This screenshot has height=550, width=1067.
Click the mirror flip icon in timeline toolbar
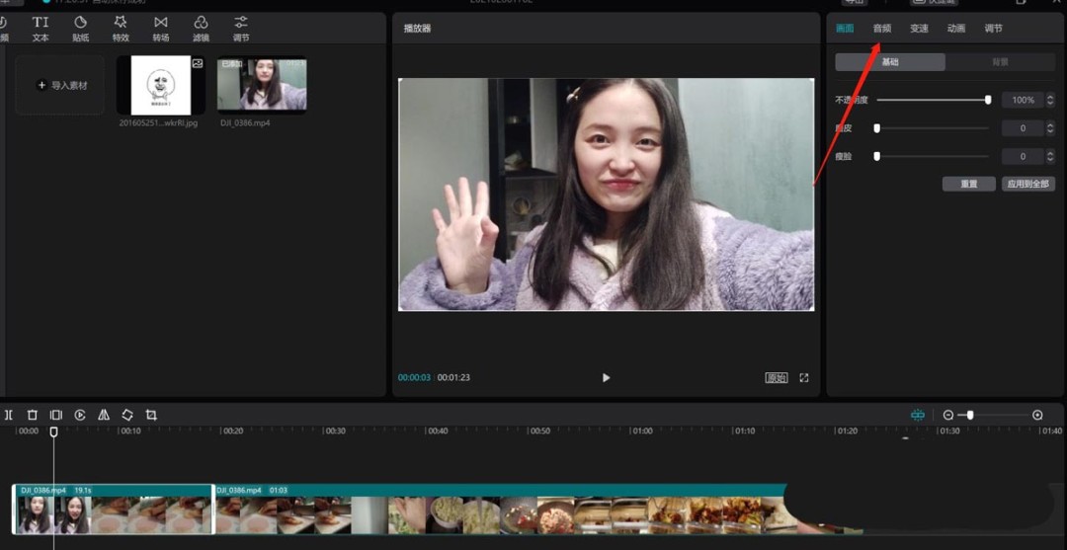click(x=104, y=415)
